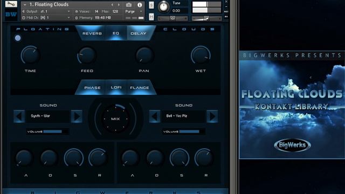This screenshot has height=194, width=345.
Task: Open the Synth - War sound selector
Action: point(48,116)
